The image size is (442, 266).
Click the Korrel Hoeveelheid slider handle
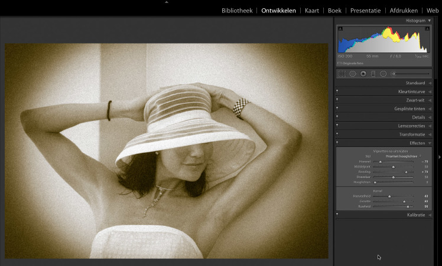[389, 196]
